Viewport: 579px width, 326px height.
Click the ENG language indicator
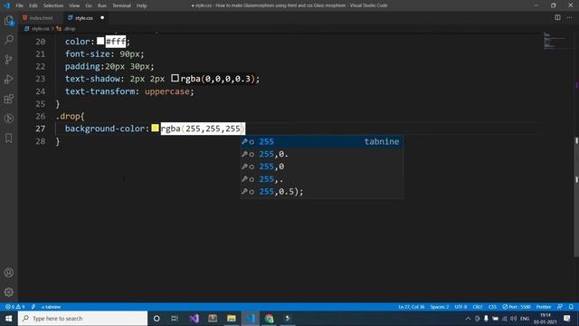coord(525,318)
